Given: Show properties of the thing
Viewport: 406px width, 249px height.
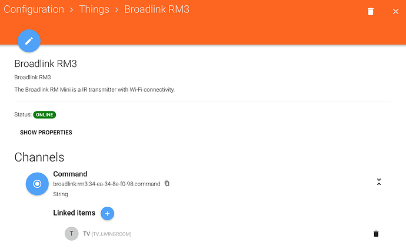Looking at the screenshot, I should 46,133.
